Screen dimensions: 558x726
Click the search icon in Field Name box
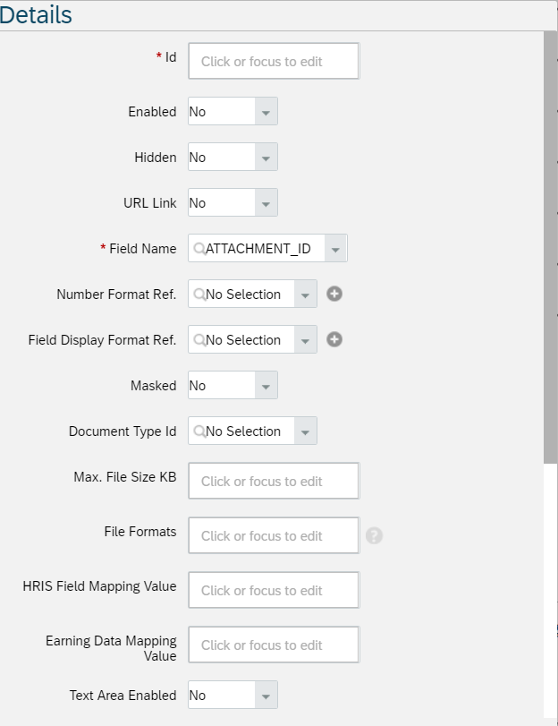click(199, 249)
